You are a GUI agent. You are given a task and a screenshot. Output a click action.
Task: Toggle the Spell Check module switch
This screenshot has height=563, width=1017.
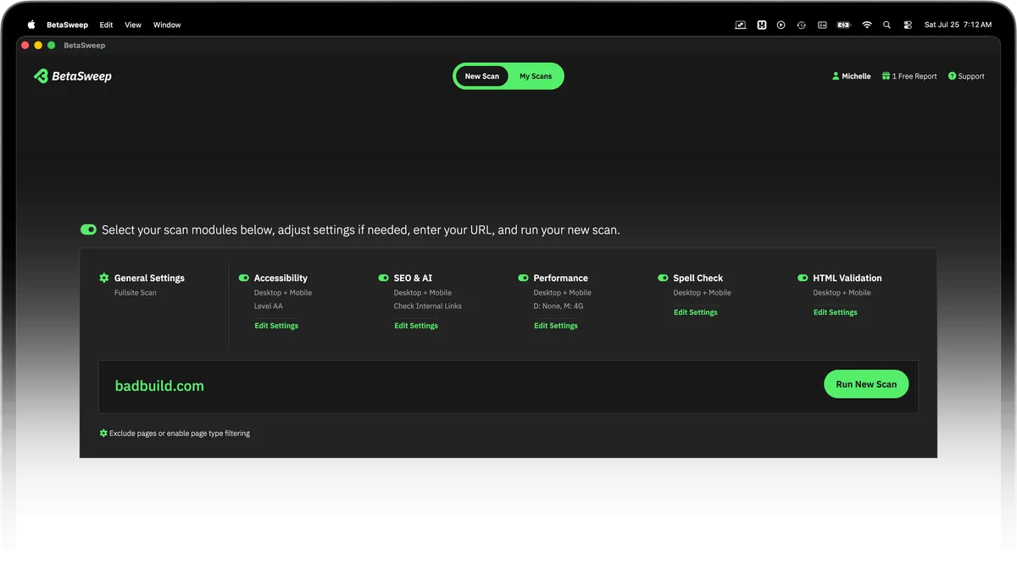point(664,278)
